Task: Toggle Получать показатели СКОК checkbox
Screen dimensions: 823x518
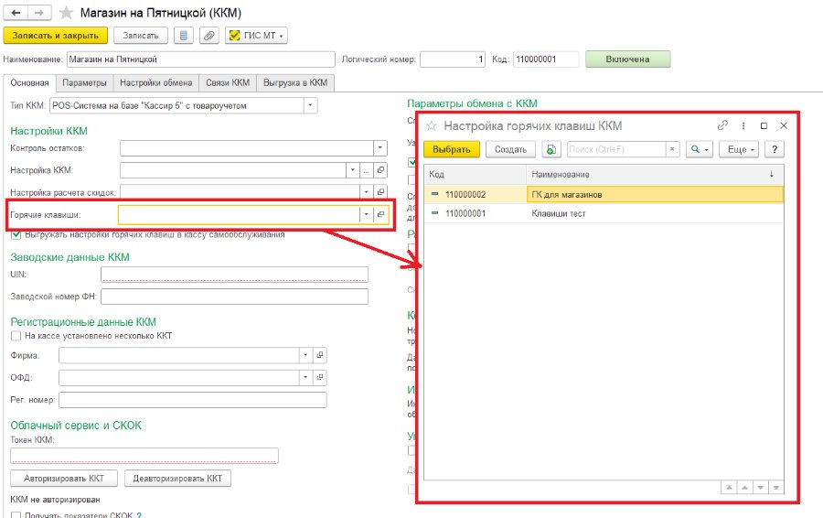Action: [x=16, y=515]
